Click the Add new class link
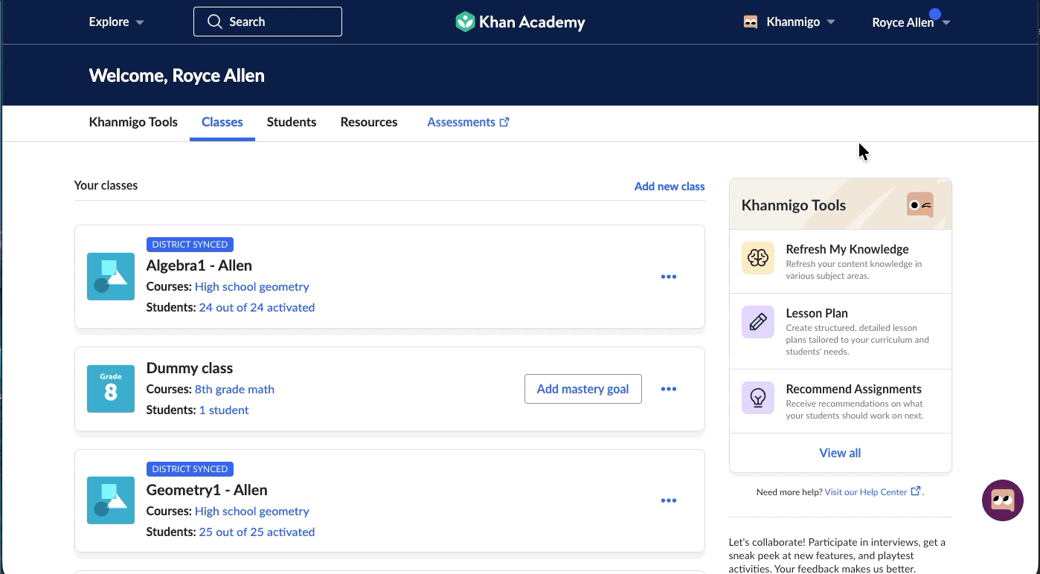1040x574 pixels. 670,186
